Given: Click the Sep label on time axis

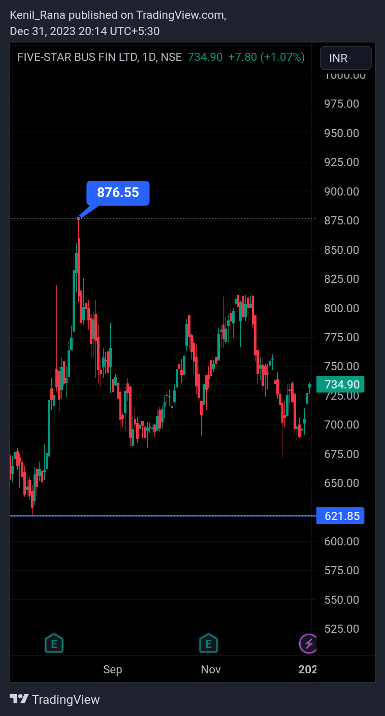Looking at the screenshot, I should [112, 669].
